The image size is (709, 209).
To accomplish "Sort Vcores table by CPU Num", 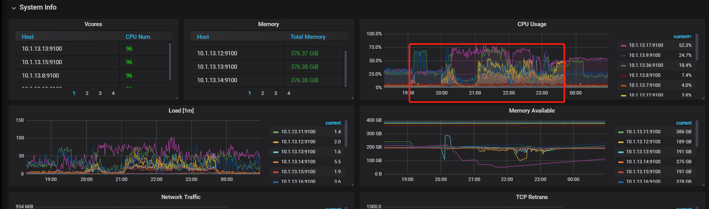I will point(138,37).
